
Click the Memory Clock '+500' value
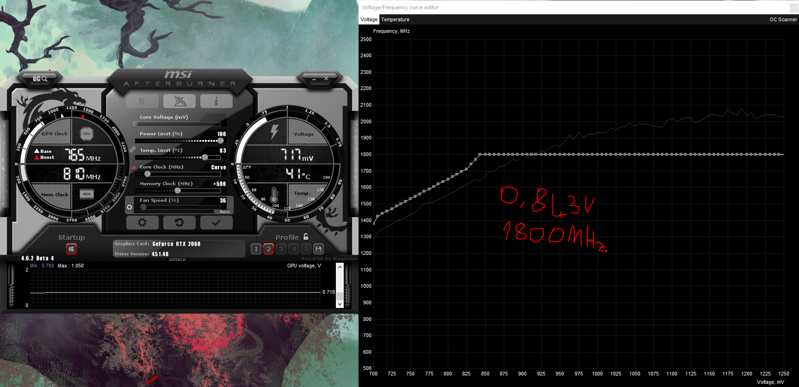(x=219, y=184)
